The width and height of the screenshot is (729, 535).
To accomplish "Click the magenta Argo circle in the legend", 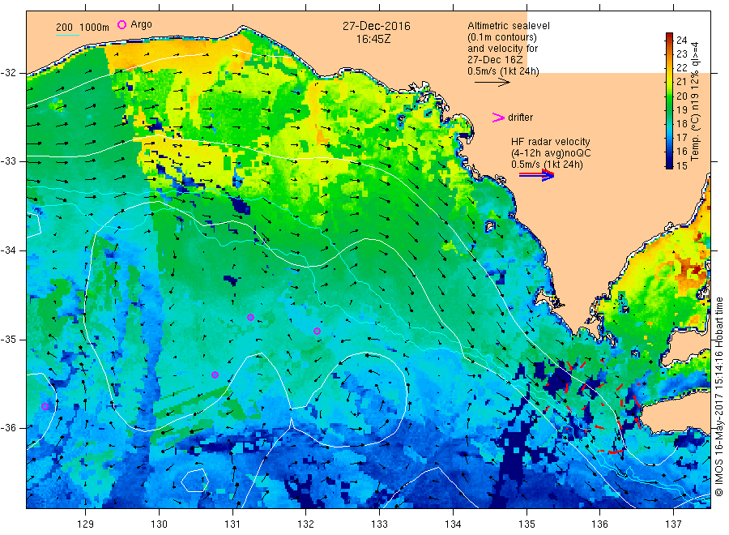I will 122,24.
